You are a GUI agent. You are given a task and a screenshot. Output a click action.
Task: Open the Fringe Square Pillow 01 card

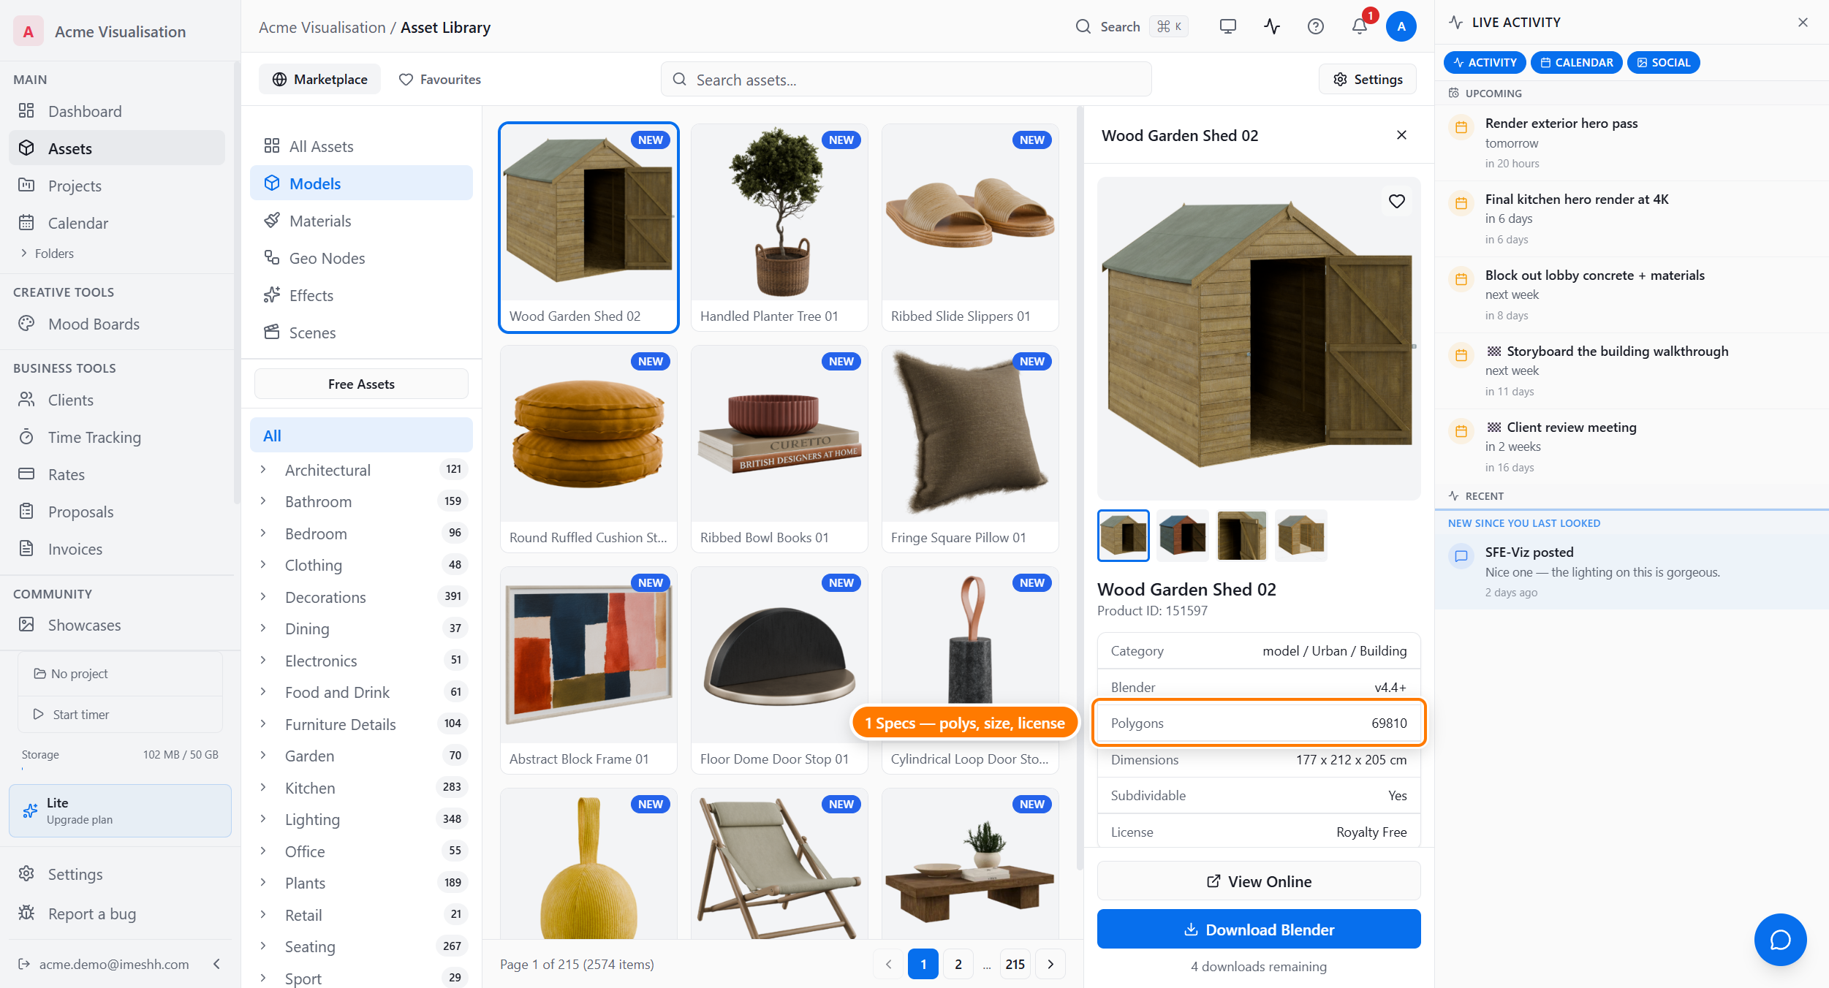970,449
